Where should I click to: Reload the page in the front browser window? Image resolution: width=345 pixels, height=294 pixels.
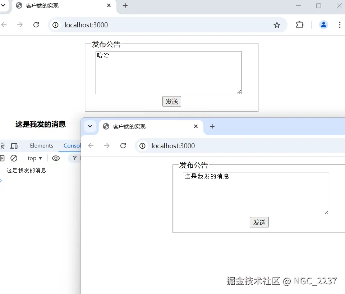[x=123, y=146]
